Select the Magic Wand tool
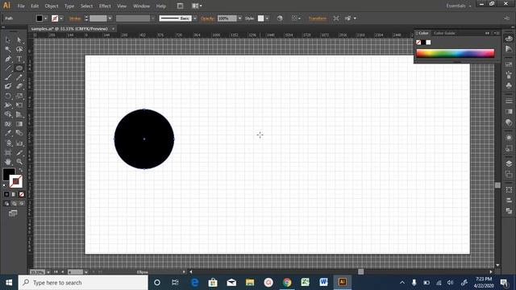 tap(8, 49)
